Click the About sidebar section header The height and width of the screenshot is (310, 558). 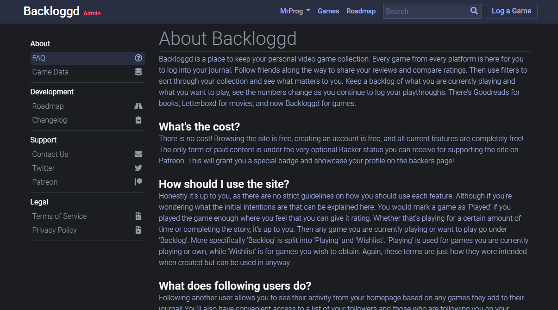point(40,43)
